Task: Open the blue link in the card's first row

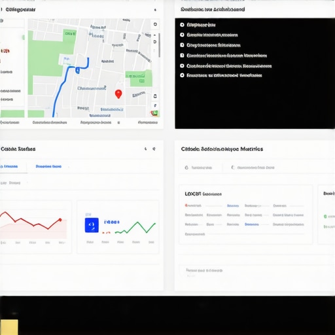Action: click(x=233, y=205)
